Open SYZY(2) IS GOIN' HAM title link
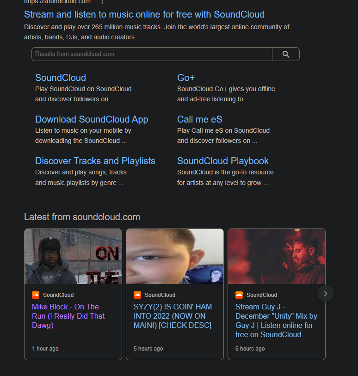 coord(173,316)
